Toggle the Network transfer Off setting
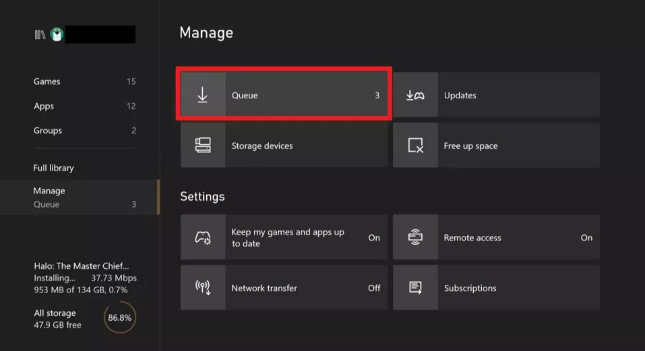Viewport: 645px width, 351px height. 284,288
